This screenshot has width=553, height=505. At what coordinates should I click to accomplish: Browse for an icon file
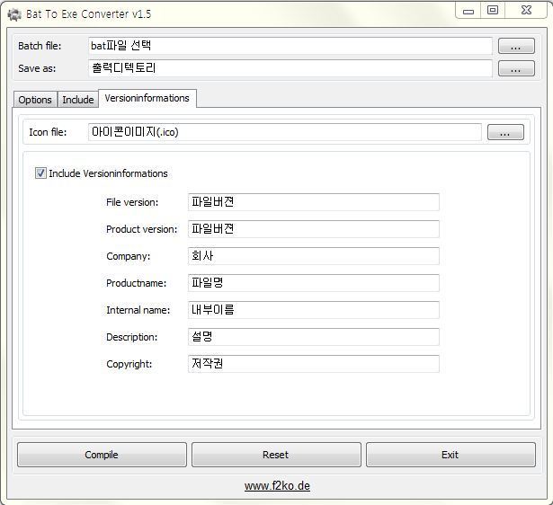pyautogui.click(x=505, y=132)
